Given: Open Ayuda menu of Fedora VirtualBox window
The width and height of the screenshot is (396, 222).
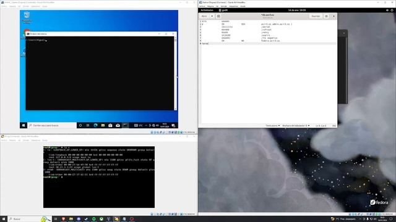Looking at the screenshot, I should [243, 6].
